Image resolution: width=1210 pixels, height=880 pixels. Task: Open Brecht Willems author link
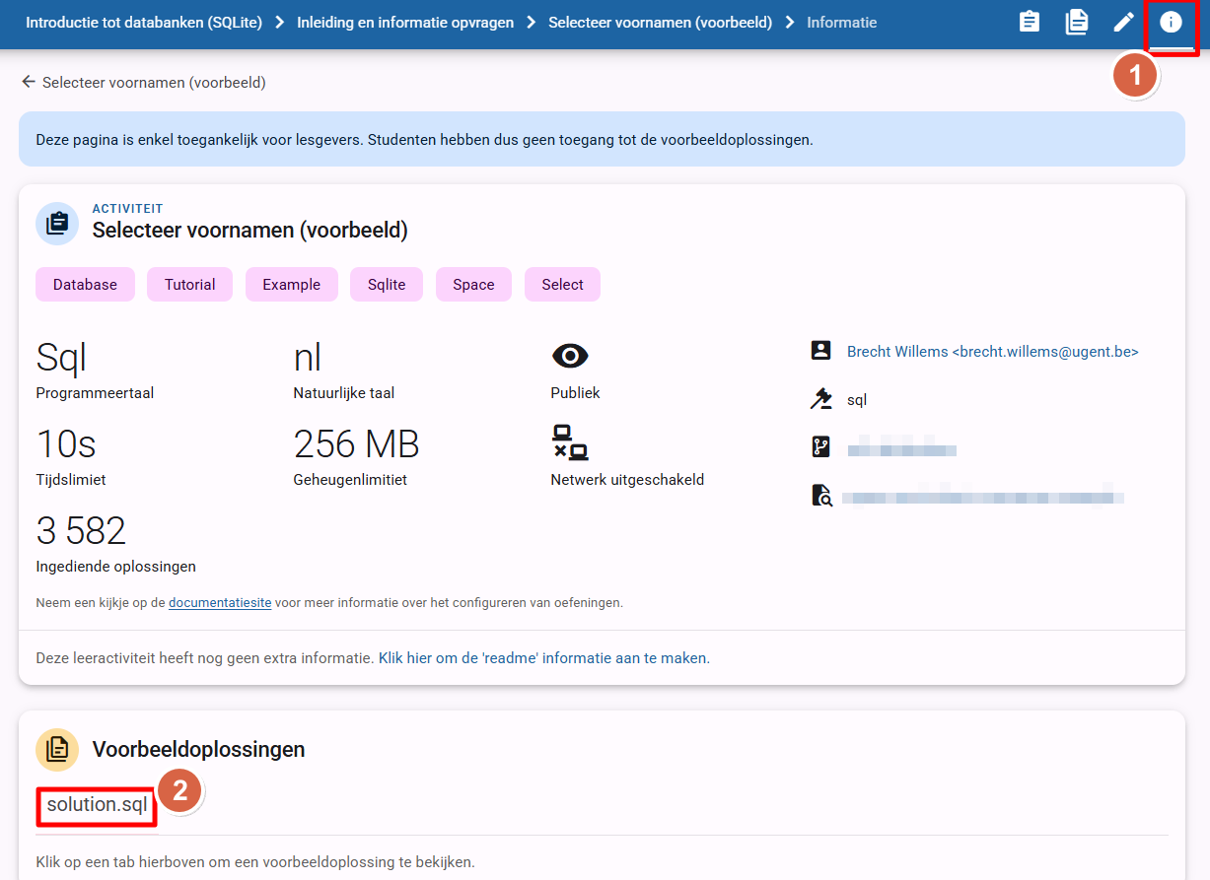click(993, 352)
